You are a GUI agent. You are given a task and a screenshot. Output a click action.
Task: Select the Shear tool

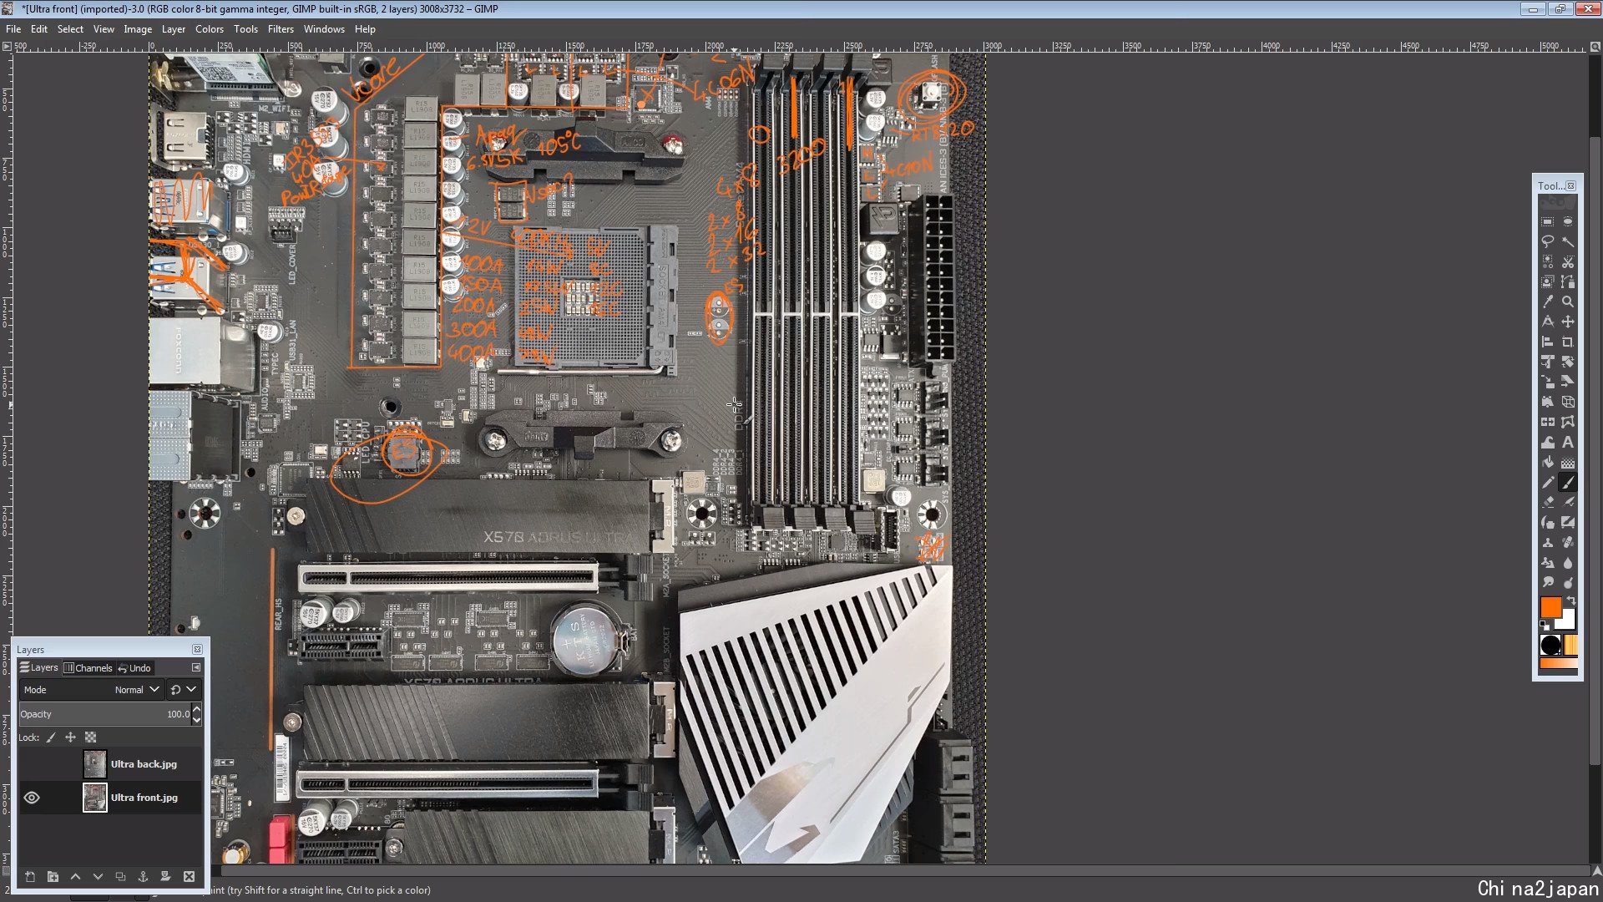1567,383
